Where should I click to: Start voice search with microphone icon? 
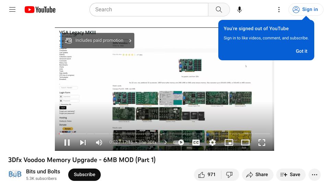(240, 10)
